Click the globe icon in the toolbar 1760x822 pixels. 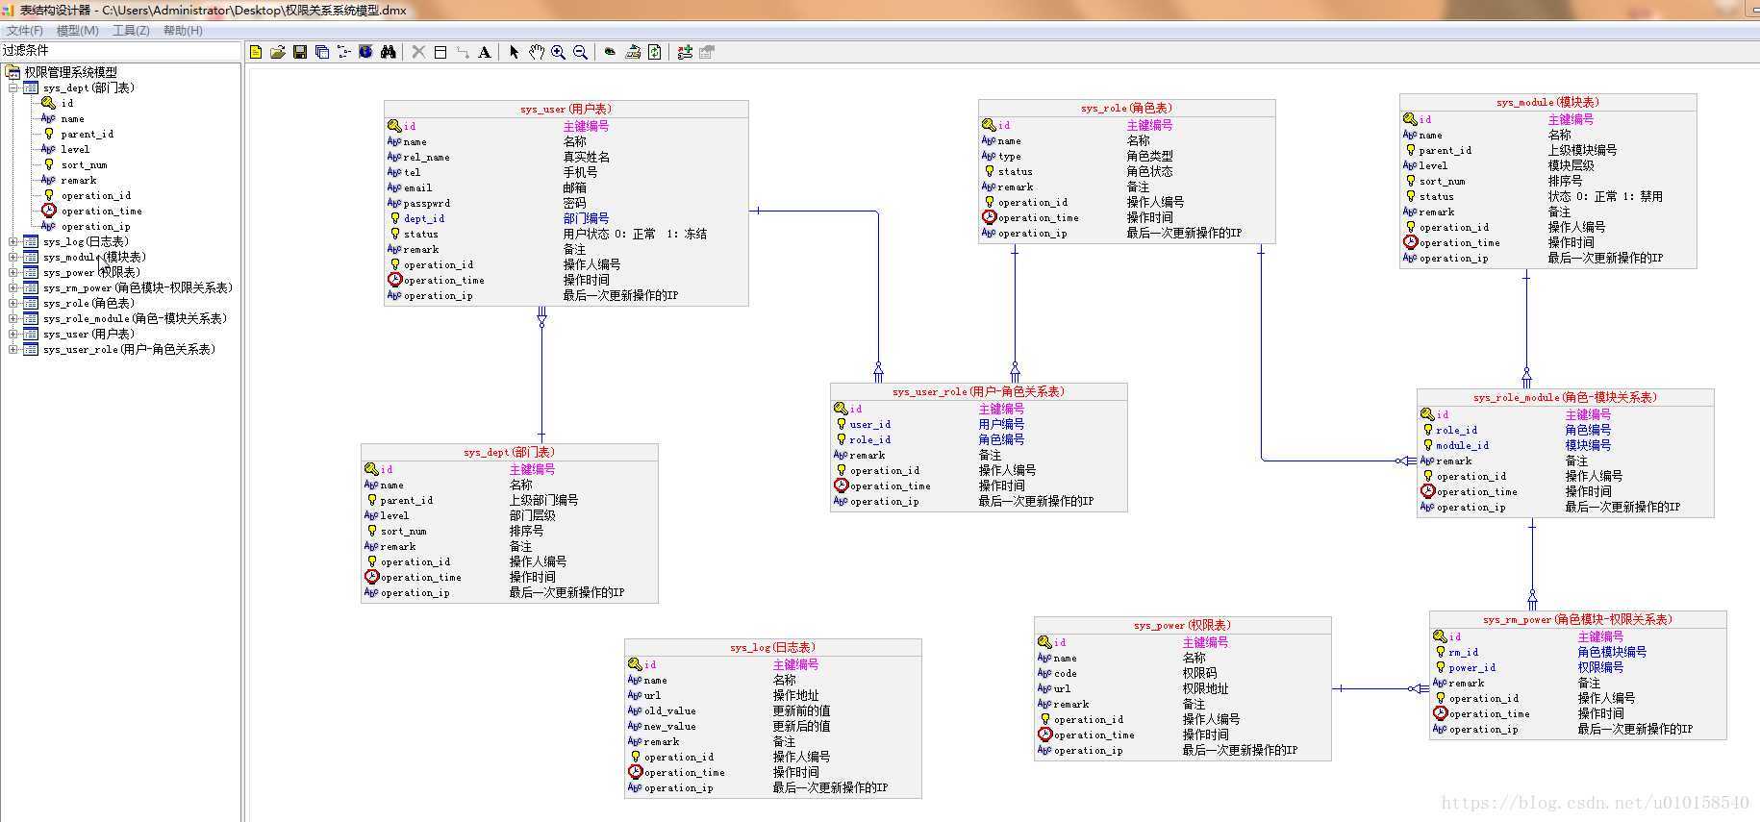tap(365, 52)
